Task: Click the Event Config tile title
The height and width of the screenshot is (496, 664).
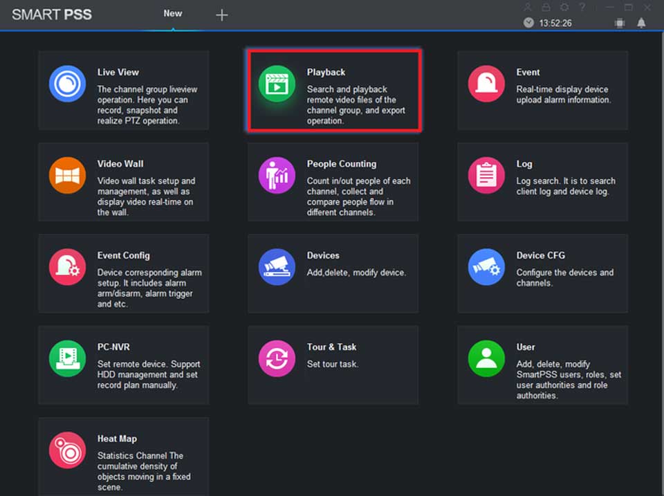Action: [123, 255]
